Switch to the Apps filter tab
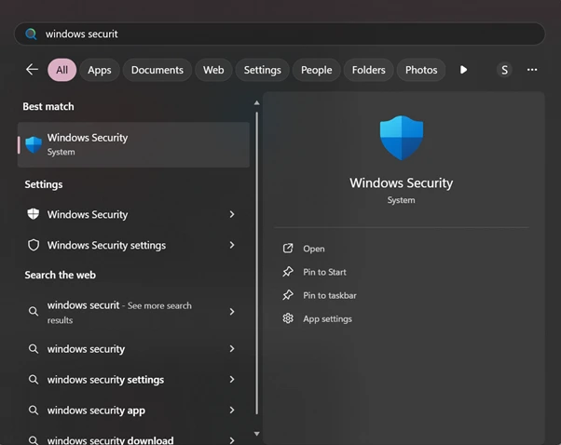Viewport: 561px width, 445px height. [x=100, y=70]
